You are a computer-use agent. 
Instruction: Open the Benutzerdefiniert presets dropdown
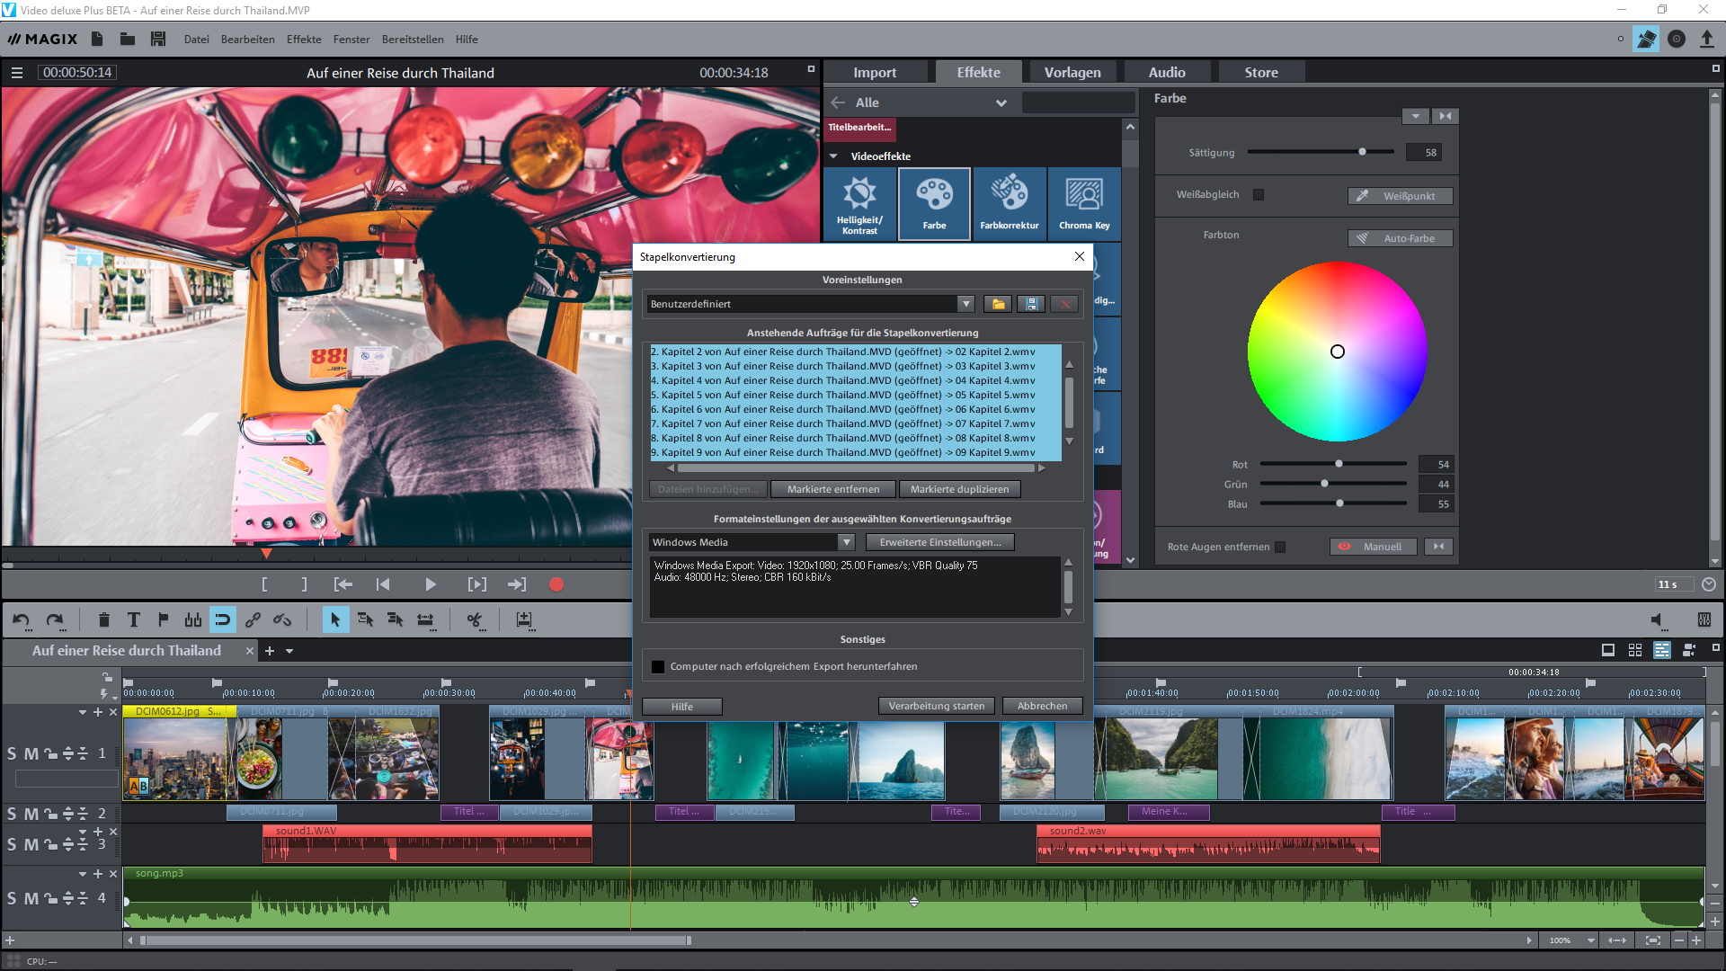(965, 304)
